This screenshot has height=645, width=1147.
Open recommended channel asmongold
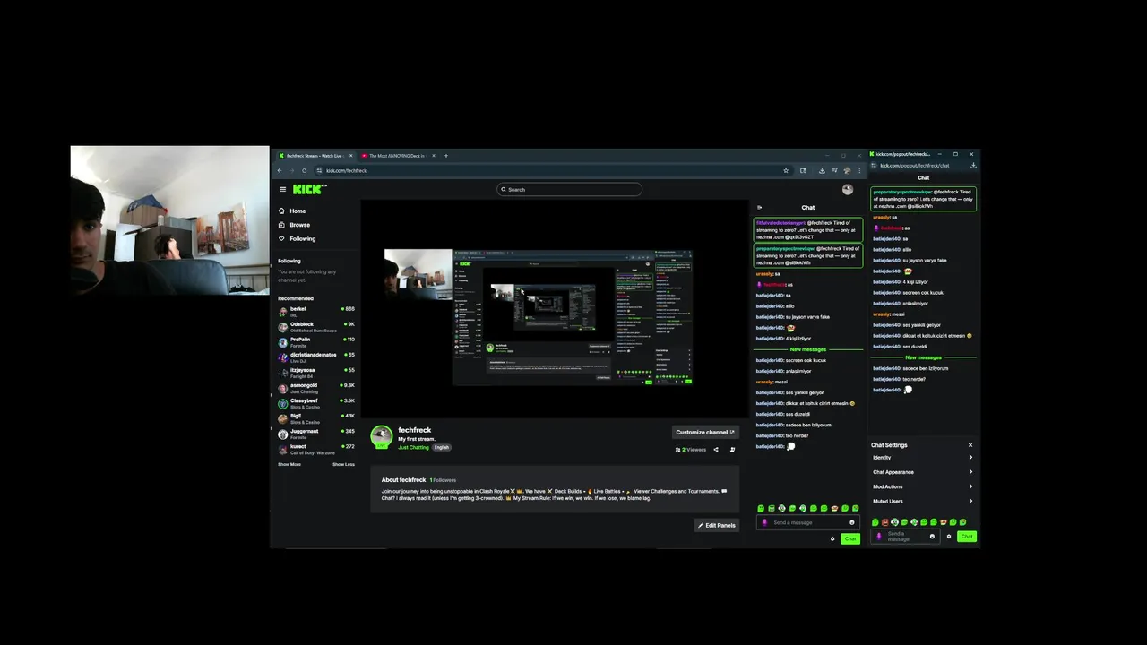316,387
